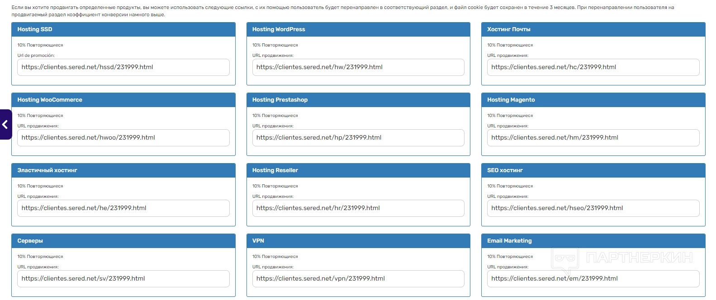
Task: Click the Hosting WordPress card header
Action: pyautogui.click(x=358, y=29)
